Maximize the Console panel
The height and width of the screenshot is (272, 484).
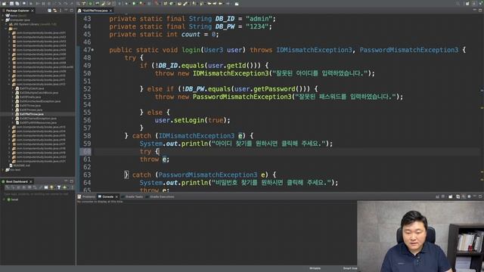point(480,196)
